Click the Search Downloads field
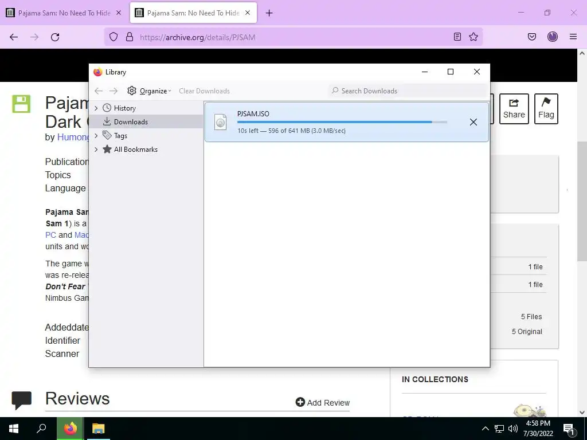The image size is (587, 440). [x=408, y=91]
